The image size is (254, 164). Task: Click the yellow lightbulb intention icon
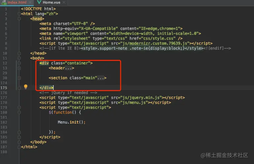(26, 87)
